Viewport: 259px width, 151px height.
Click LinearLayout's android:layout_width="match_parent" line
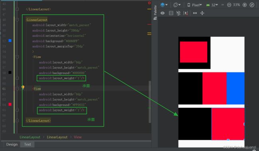pos(61,25)
